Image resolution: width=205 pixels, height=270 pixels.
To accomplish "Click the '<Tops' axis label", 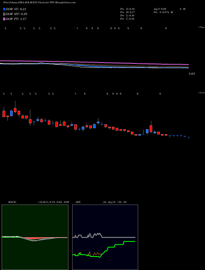I will (x=202, y=27).
